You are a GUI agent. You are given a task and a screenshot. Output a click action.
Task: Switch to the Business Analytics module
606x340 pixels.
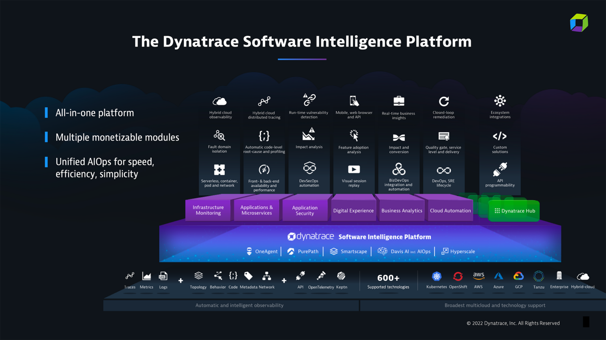[x=402, y=211]
